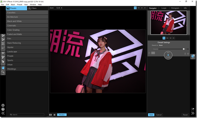Image resolution: width=197 pixels, height=118 pixels.
Task: Select the Blur Mask tool
Action: point(3,61)
